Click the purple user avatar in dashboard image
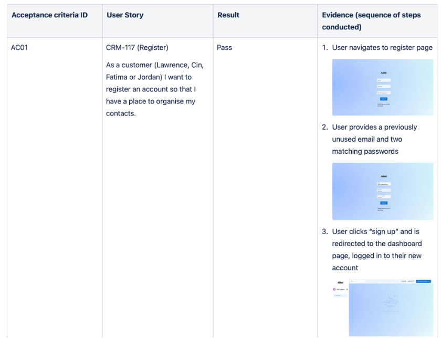 pos(334,289)
